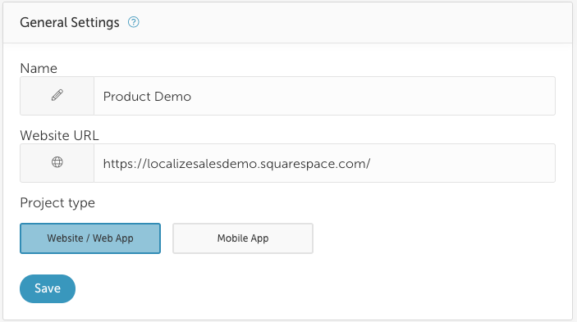Image resolution: width=577 pixels, height=322 pixels.
Task: Switch project type to Mobile App
Action: 243,238
